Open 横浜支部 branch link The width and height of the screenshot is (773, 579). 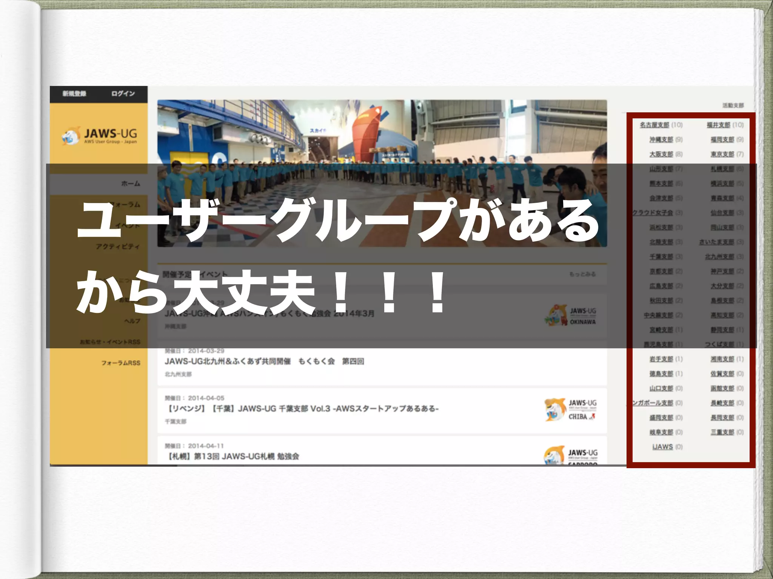(722, 184)
